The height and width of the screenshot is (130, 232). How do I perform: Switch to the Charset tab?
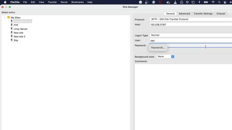[x=221, y=14]
